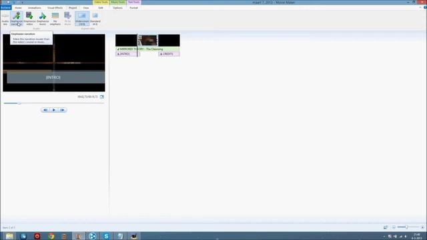427x240 pixels.
Task: Select the [INTRO] caption on timeline
Action: pyautogui.click(x=127, y=54)
